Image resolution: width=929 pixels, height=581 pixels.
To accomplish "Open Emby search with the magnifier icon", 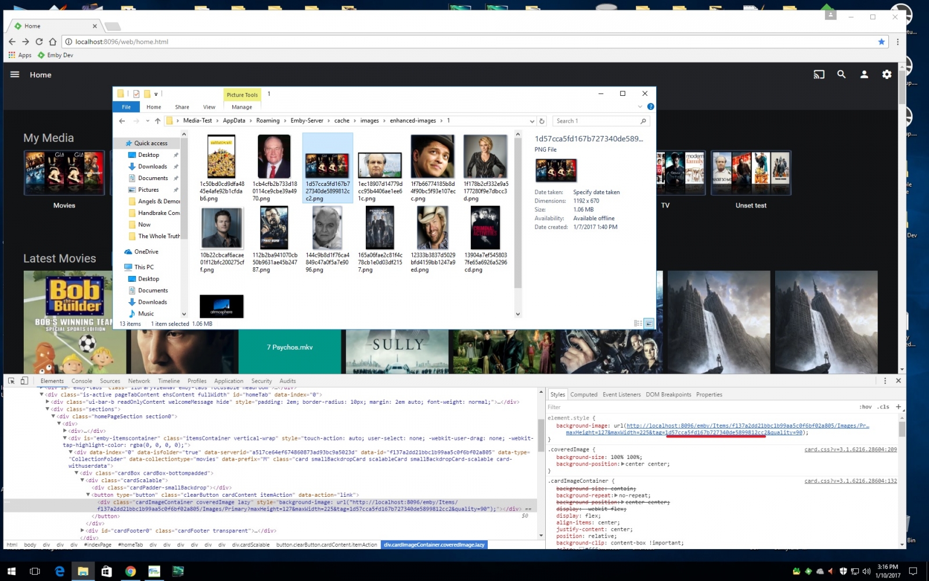I will click(x=841, y=74).
